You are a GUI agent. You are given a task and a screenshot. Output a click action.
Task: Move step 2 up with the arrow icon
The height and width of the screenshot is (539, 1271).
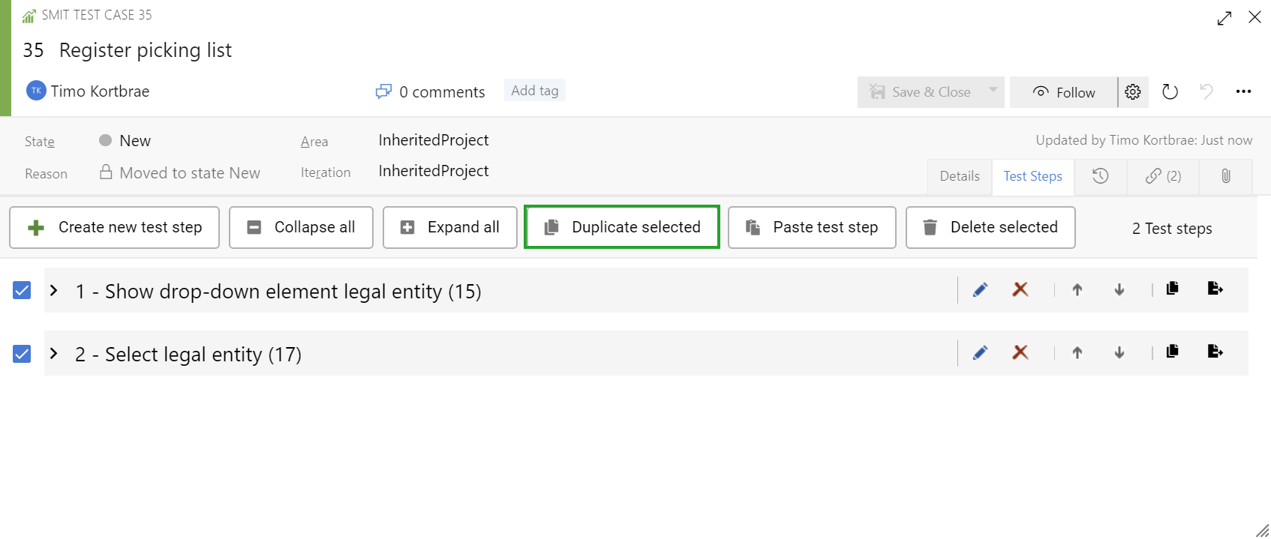coord(1077,352)
